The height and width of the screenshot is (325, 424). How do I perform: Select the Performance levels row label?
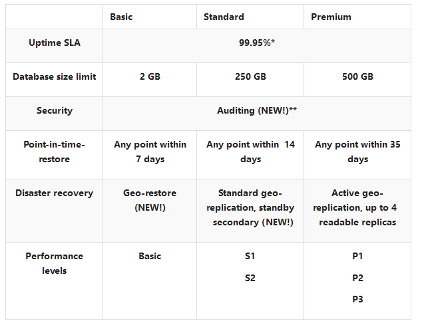55,263
